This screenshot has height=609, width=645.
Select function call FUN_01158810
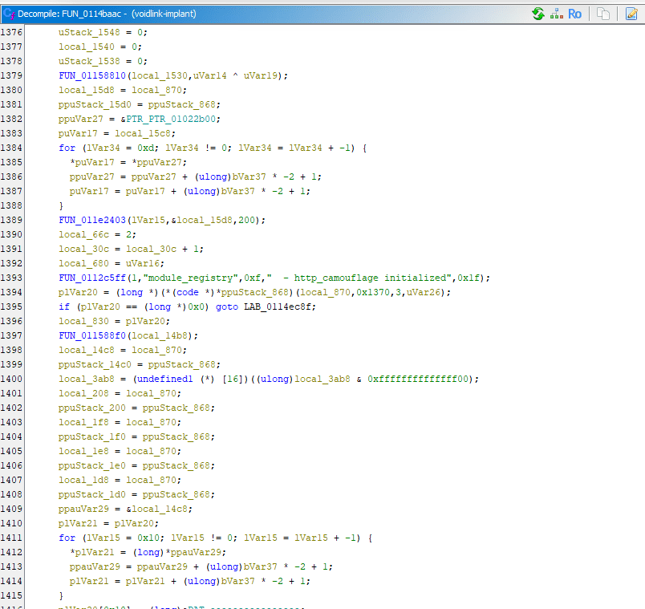click(x=92, y=75)
